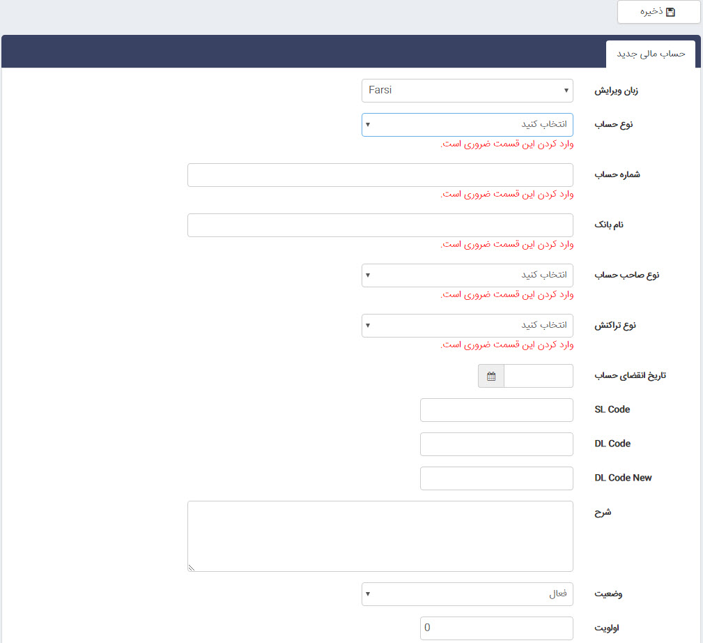
Task: Focus the DL Code field
Action: (496, 444)
